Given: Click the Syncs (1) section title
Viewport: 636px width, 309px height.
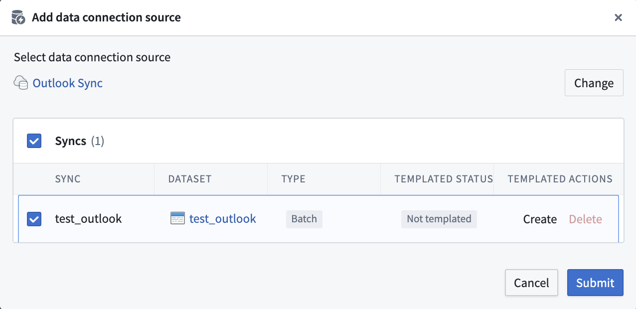Looking at the screenshot, I should [80, 141].
